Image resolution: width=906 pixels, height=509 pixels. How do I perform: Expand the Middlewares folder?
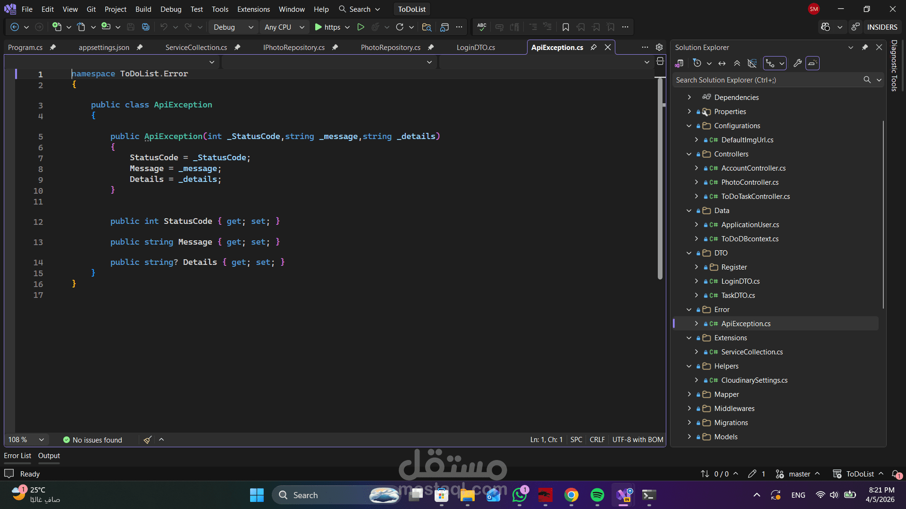[x=689, y=409]
